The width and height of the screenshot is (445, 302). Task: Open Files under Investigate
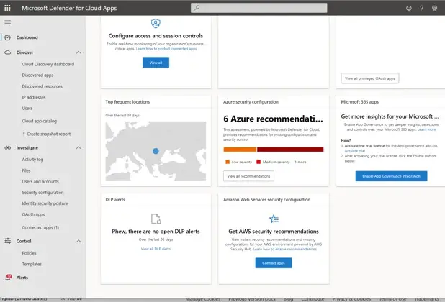(x=26, y=170)
